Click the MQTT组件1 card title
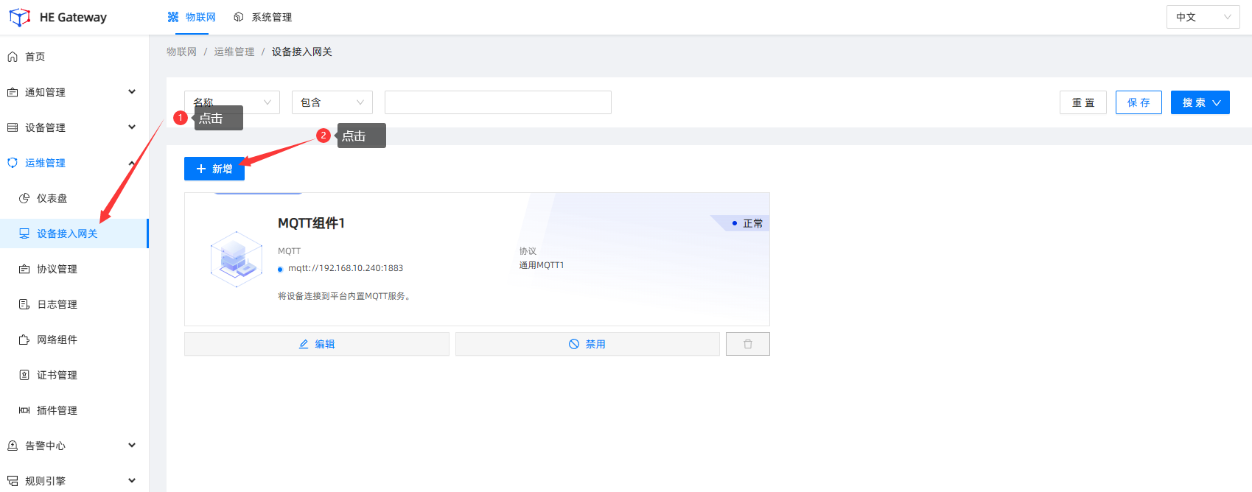This screenshot has height=492, width=1252. click(311, 223)
